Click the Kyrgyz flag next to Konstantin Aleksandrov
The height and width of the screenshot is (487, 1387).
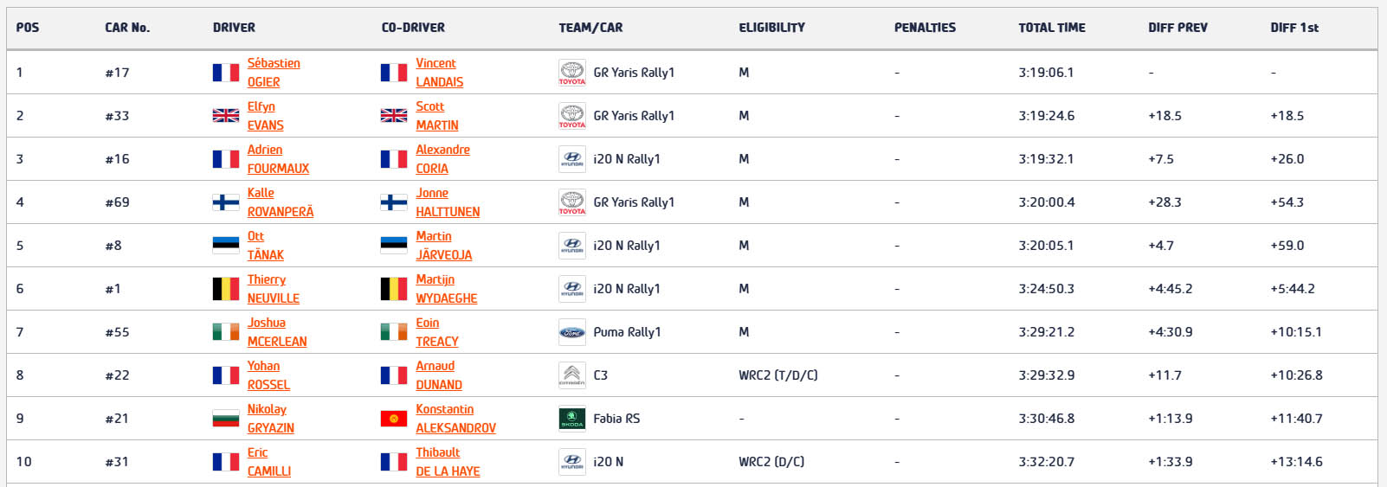[x=394, y=419]
